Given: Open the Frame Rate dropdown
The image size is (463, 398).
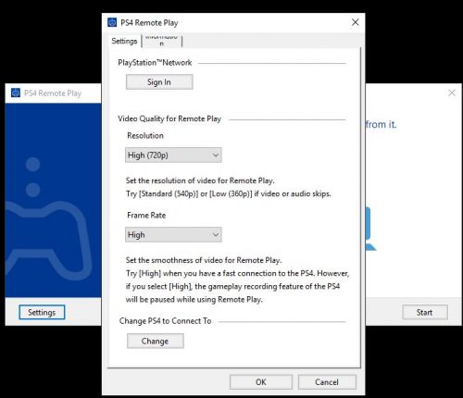Looking at the screenshot, I should click(x=173, y=235).
